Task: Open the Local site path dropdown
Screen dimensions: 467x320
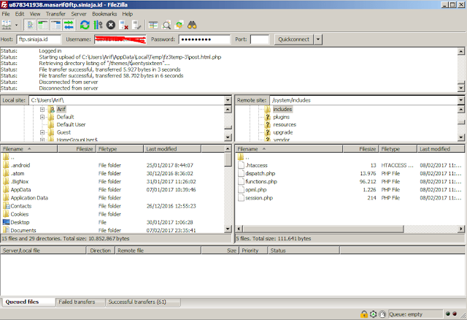Action: tap(228, 100)
